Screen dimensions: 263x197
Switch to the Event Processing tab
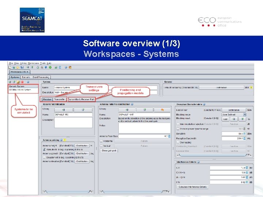(41, 77)
